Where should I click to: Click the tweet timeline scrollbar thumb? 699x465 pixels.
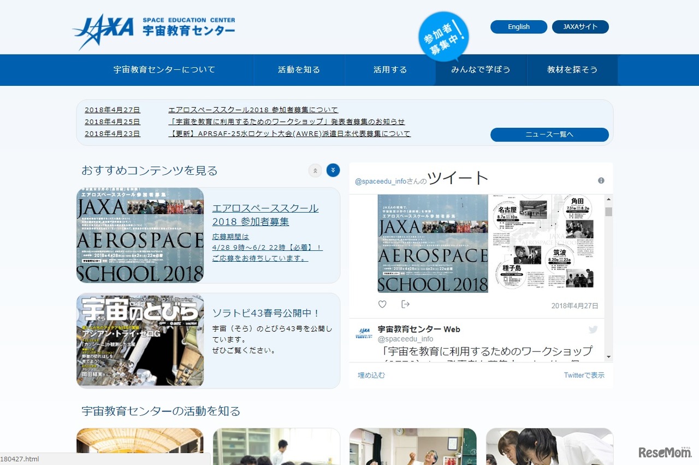coord(608,212)
